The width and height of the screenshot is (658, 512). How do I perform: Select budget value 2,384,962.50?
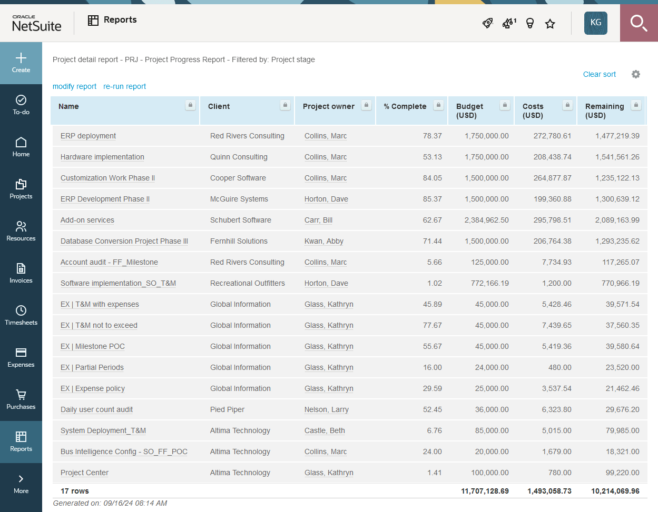coord(487,220)
